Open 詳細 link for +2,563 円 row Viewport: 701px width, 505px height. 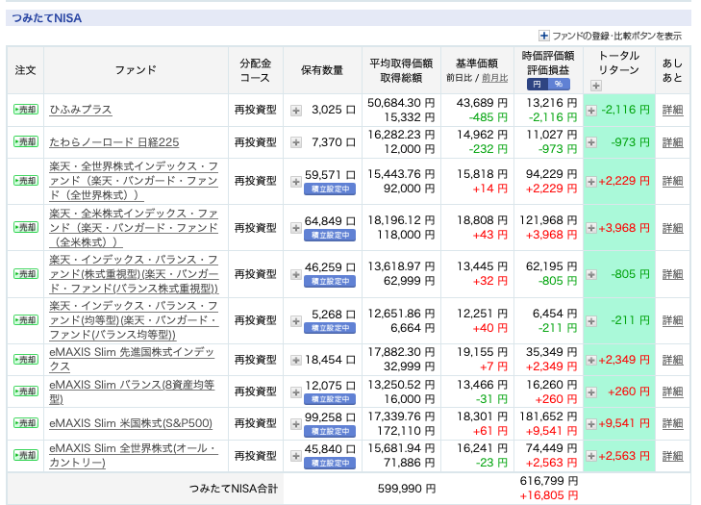672,456
